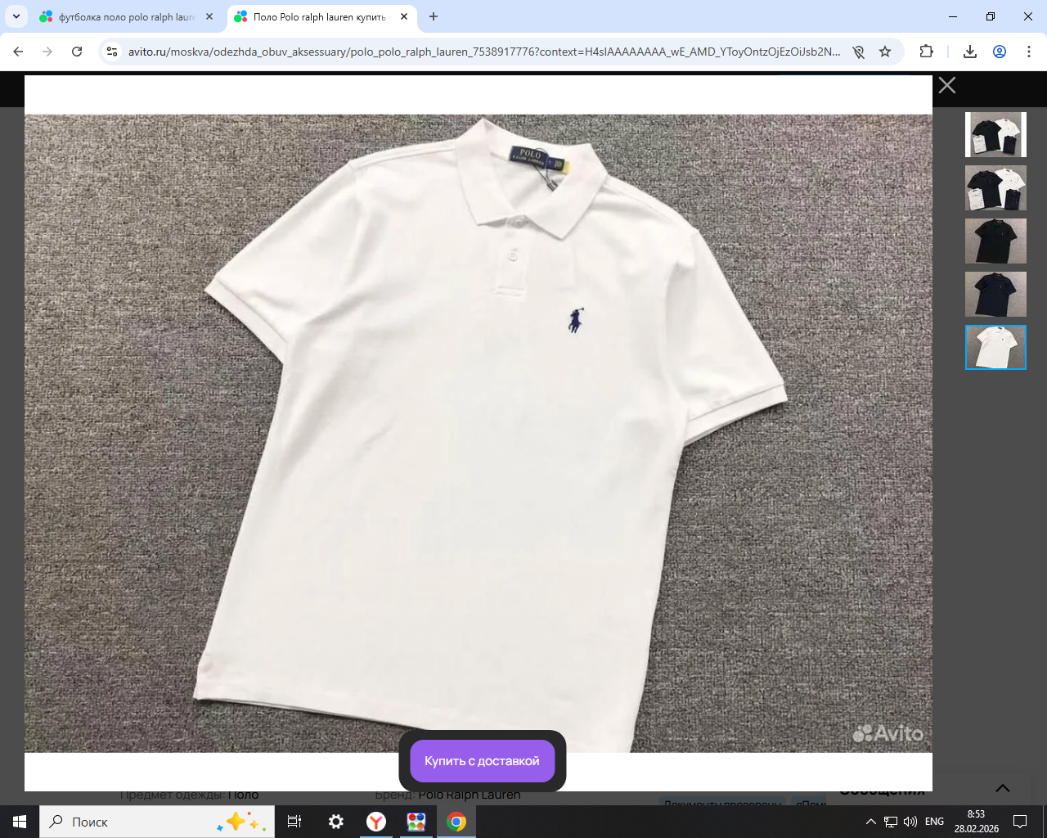Open a new browser tab
Image resolution: width=1047 pixels, height=838 pixels.
434,16
